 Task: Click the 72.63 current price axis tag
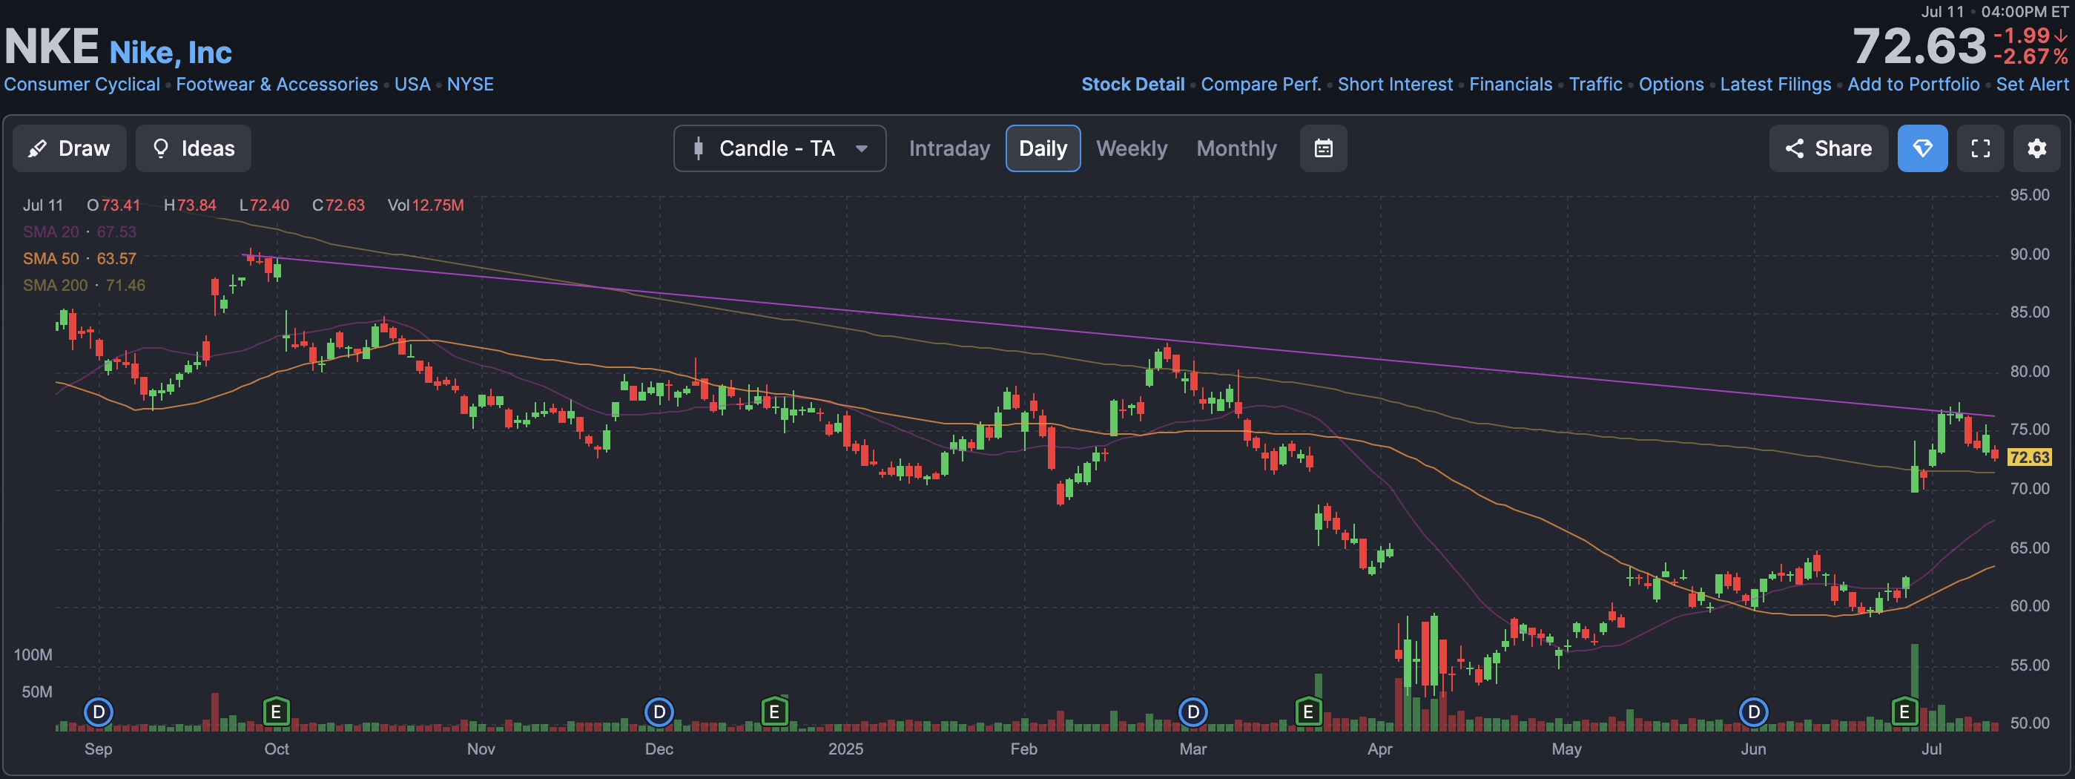pos(2029,458)
